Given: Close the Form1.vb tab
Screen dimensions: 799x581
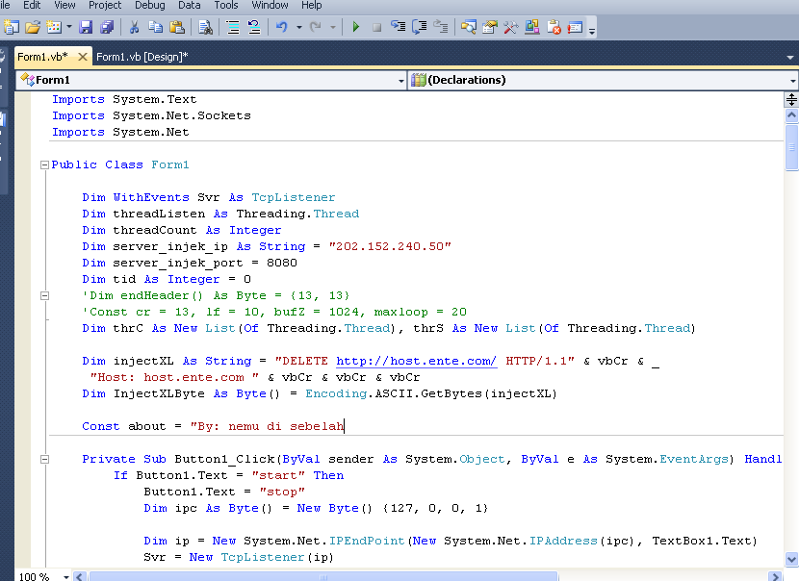Looking at the screenshot, I should click(x=82, y=57).
